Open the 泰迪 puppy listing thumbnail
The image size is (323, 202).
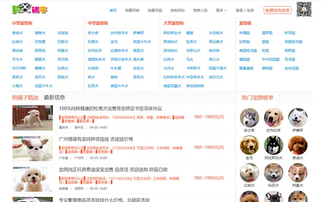tap(33, 179)
